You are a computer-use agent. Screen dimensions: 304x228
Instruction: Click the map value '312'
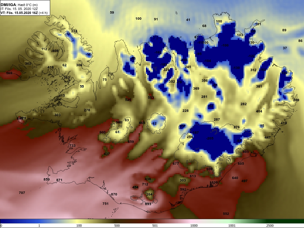pyautogui.click(x=253, y=70)
